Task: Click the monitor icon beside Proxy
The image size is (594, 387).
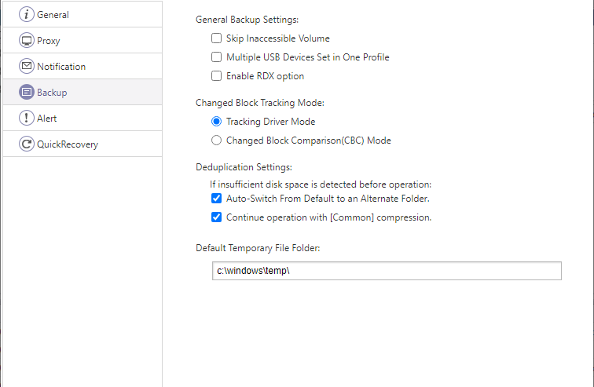Action: point(27,40)
